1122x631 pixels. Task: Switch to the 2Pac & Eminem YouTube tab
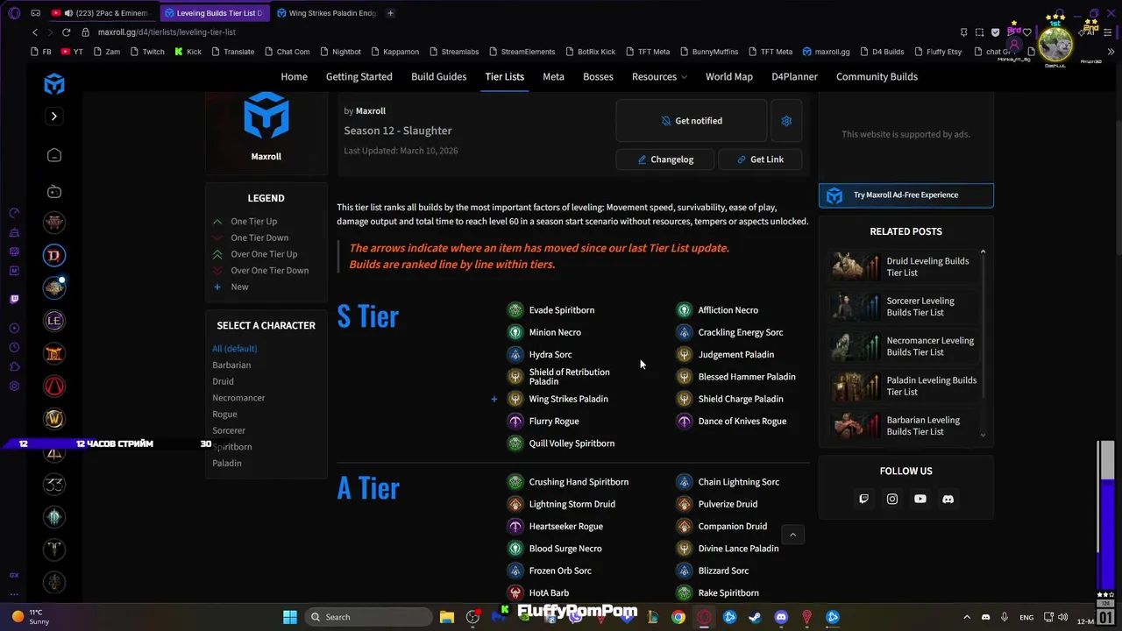click(x=102, y=13)
